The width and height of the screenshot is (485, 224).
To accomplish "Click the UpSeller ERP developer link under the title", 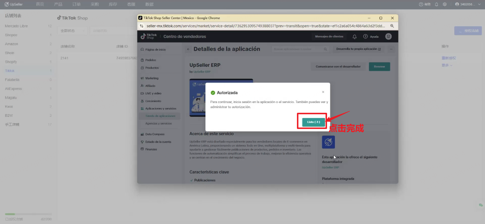I will (202, 72).
